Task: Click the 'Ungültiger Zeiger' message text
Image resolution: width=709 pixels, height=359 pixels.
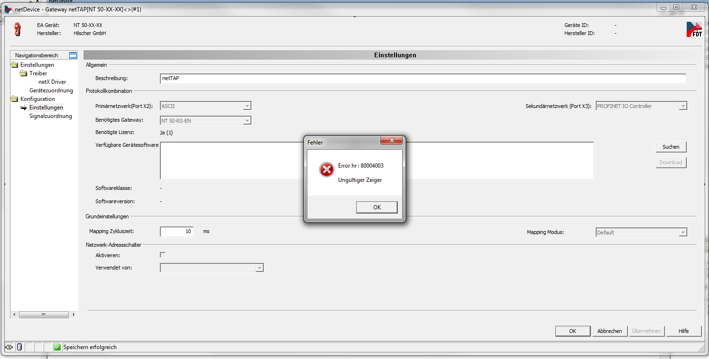Action: pyautogui.click(x=360, y=180)
